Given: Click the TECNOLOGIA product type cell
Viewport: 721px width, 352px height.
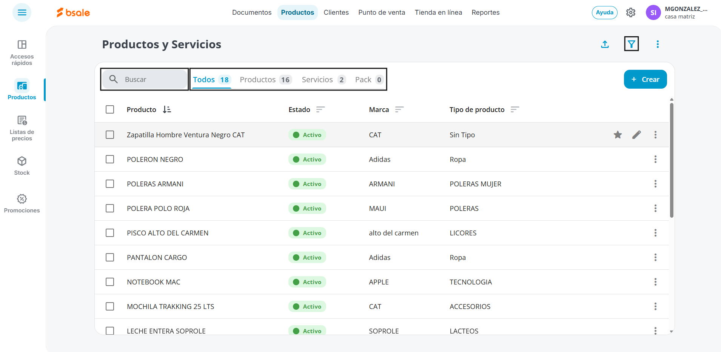Looking at the screenshot, I should (x=471, y=282).
